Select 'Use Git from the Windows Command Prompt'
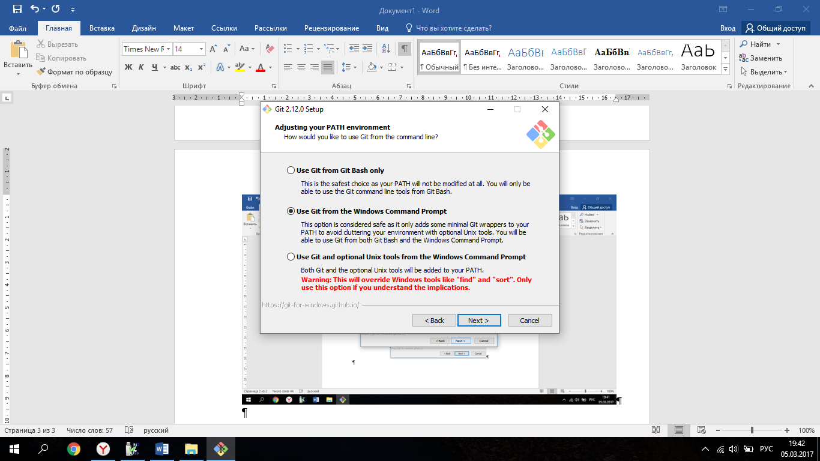The width and height of the screenshot is (820, 461). [291, 211]
